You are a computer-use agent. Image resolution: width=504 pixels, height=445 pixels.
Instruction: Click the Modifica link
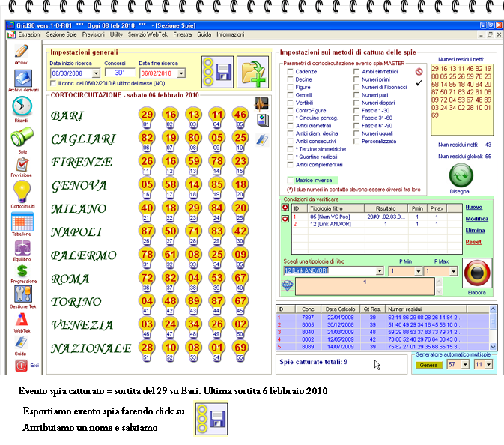[x=477, y=219]
